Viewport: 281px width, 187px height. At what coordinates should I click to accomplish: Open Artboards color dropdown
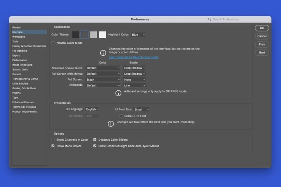103,86
